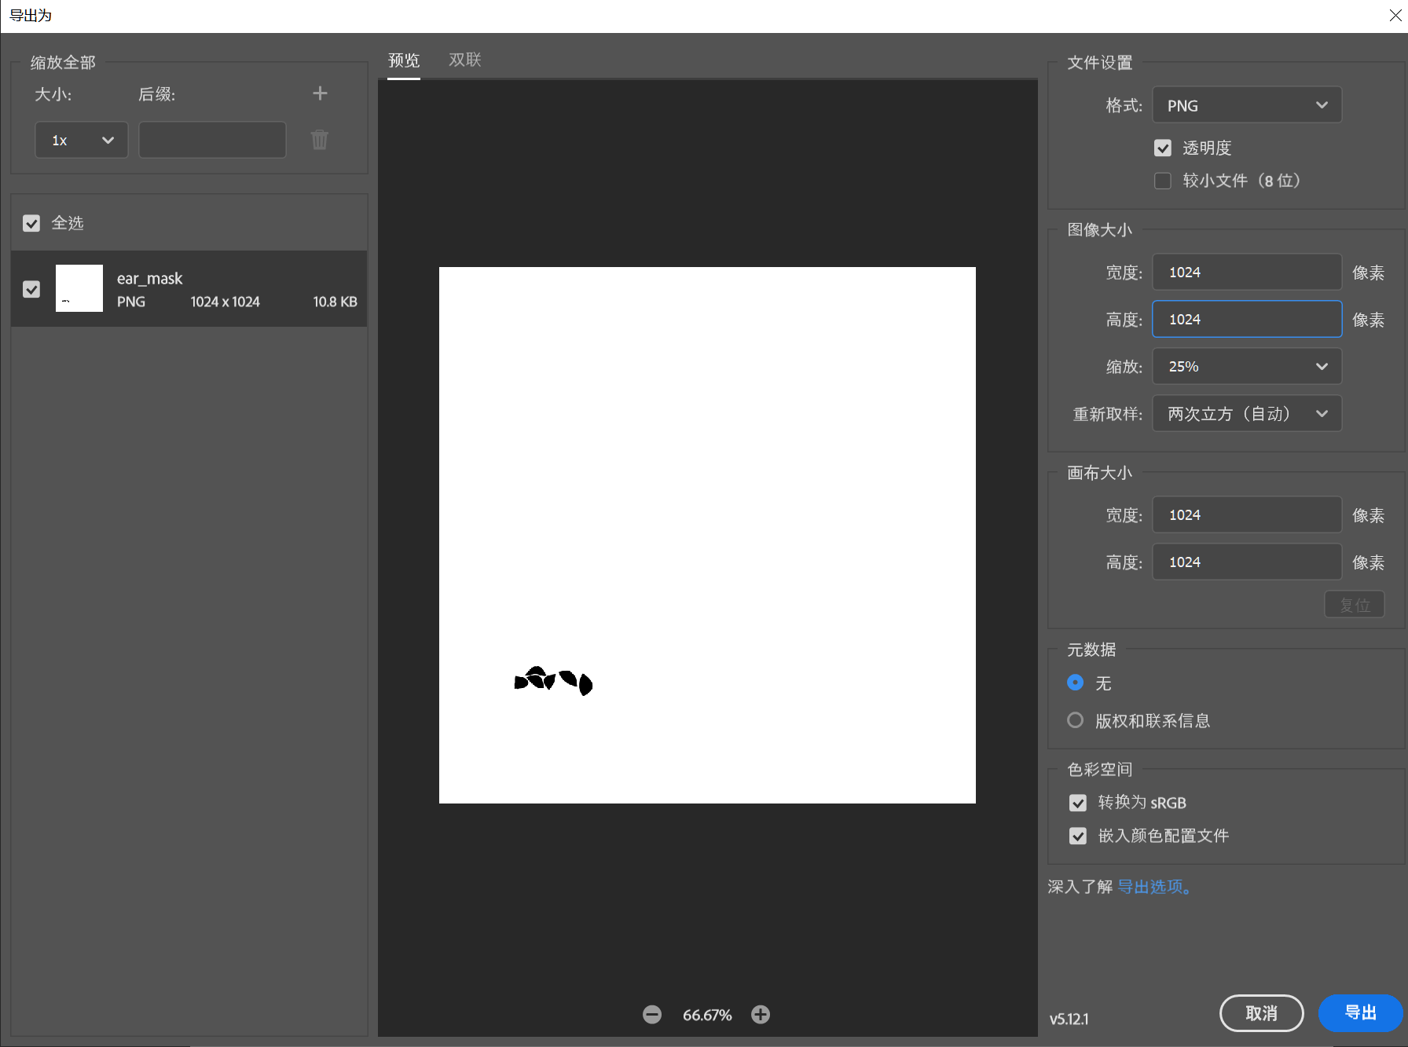Click the plus icon to add a size
The width and height of the screenshot is (1408, 1047).
pos(320,93)
